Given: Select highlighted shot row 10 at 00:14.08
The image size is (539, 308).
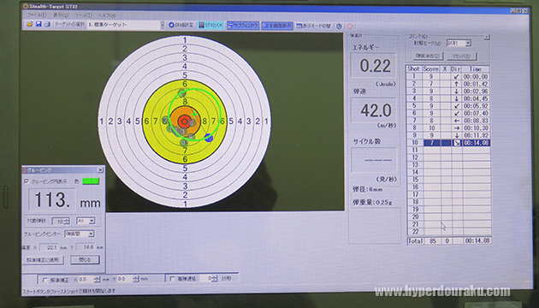Looking at the screenshot, I should pyautogui.click(x=448, y=143).
